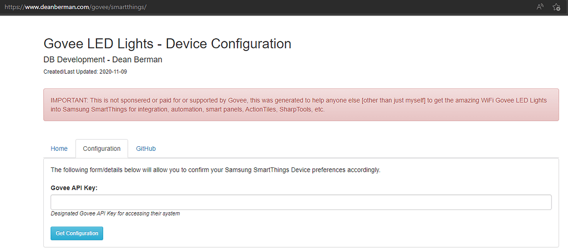Open the GitHub tab

(146, 148)
